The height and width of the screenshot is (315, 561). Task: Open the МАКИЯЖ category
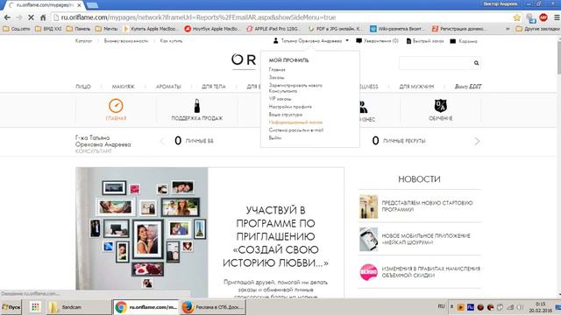tap(123, 87)
